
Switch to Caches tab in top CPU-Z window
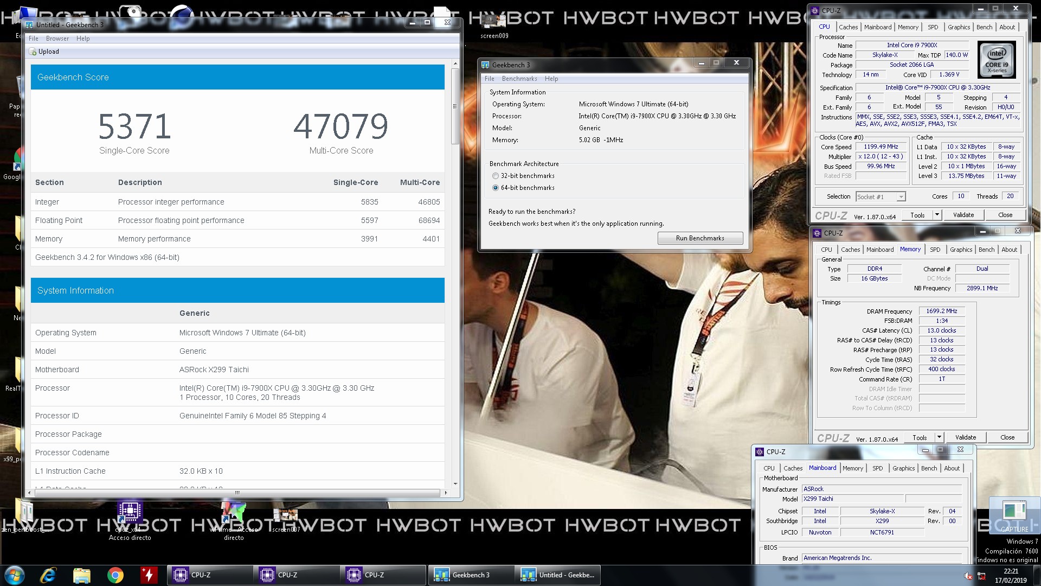pos(848,27)
